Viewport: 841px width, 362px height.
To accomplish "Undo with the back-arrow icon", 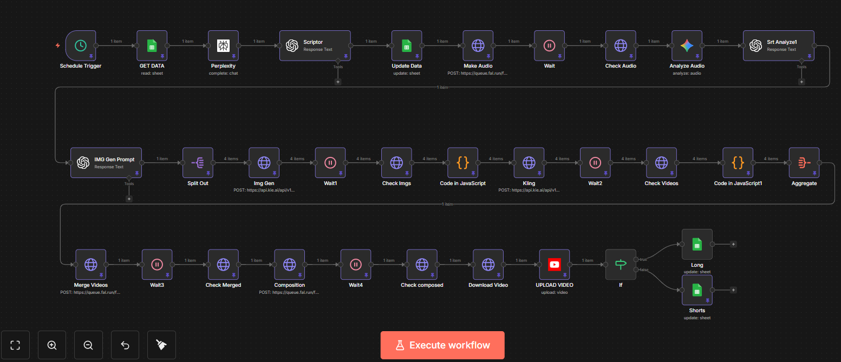I will click(125, 345).
